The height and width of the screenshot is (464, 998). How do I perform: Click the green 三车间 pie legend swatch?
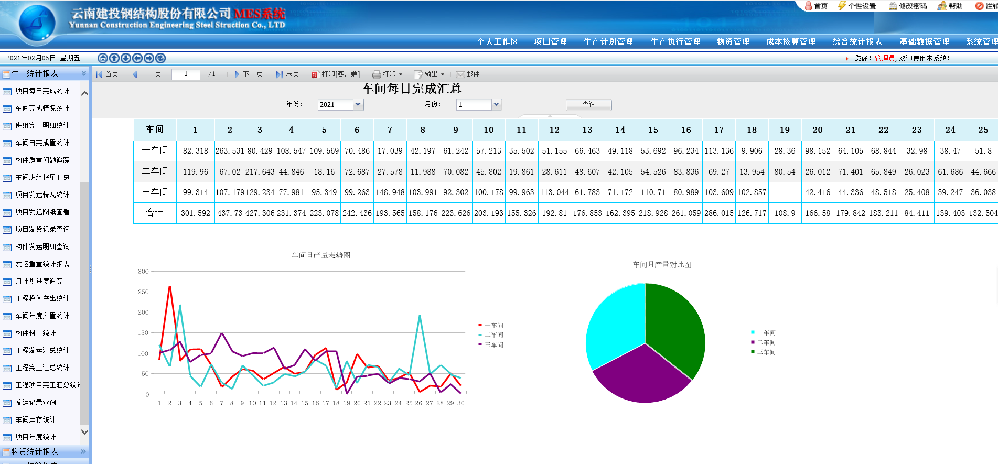point(753,352)
